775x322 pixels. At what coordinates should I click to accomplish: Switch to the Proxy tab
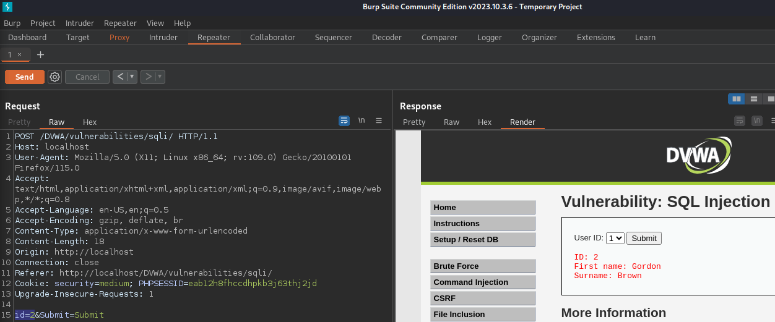click(119, 37)
